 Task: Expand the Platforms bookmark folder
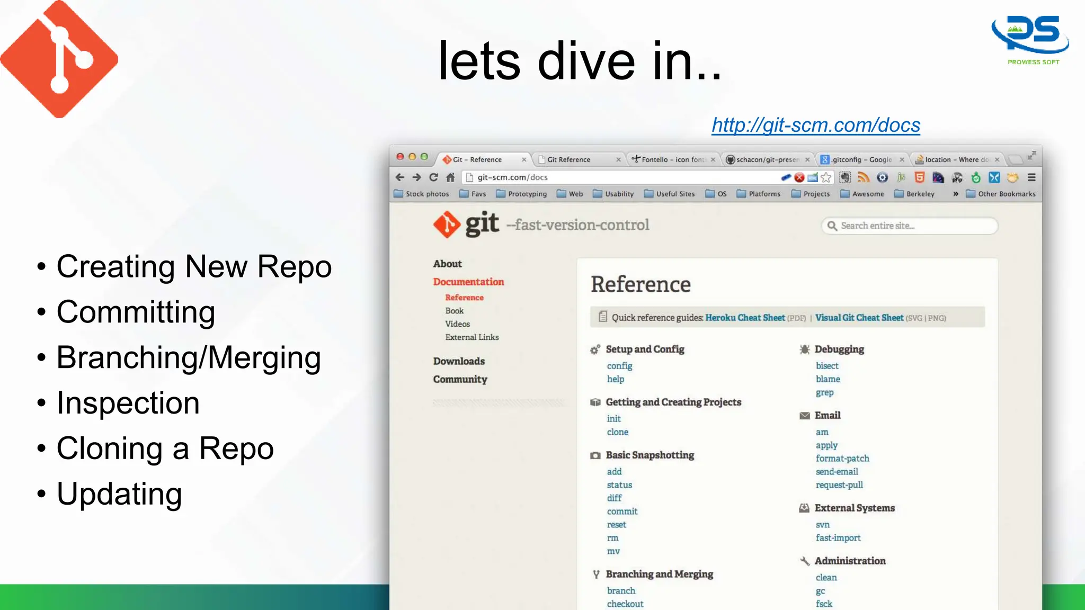758,194
